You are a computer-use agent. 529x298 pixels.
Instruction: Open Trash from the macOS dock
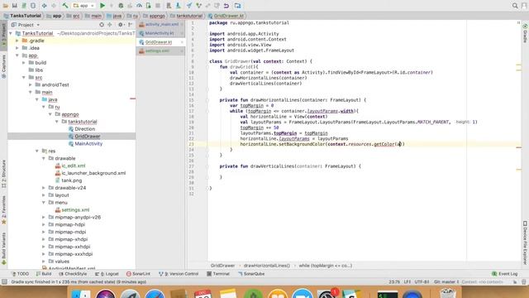click(x=448, y=292)
